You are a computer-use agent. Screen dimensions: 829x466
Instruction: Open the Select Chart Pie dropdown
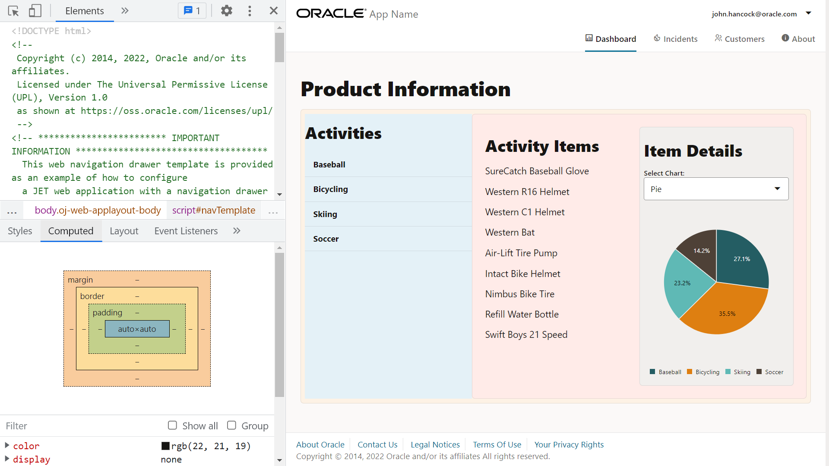click(x=716, y=189)
